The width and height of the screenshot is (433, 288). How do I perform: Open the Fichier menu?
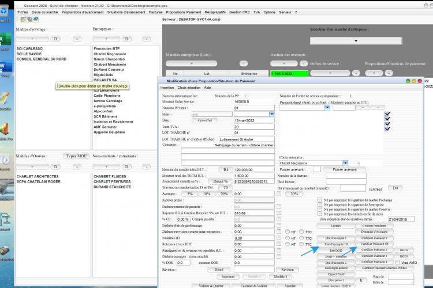pyautogui.click(x=23, y=12)
